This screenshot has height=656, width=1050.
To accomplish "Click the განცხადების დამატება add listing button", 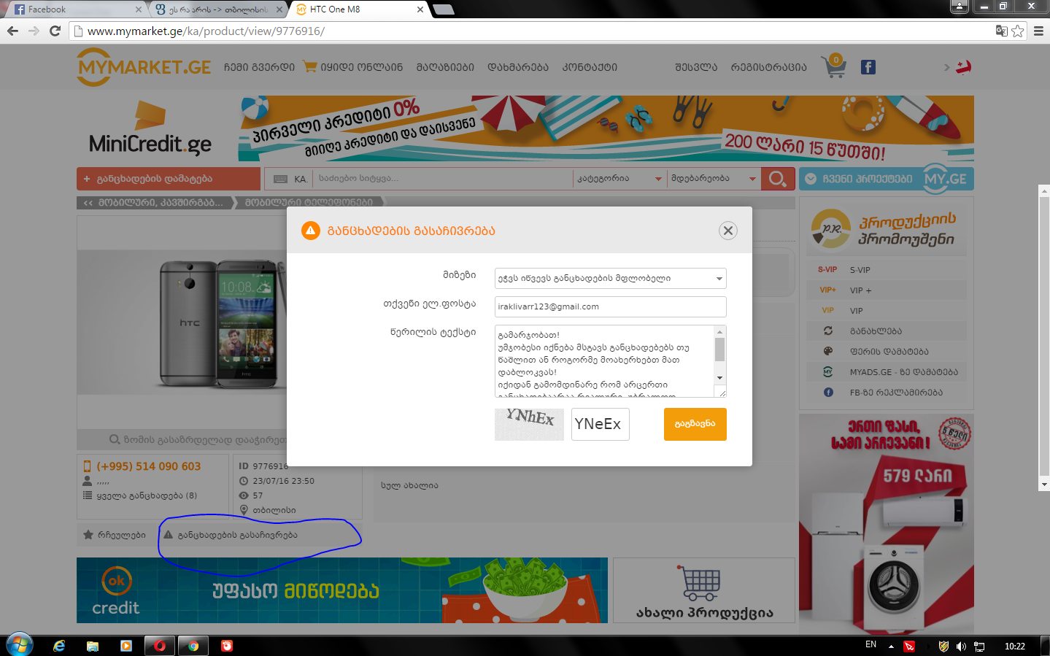I will [169, 179].
